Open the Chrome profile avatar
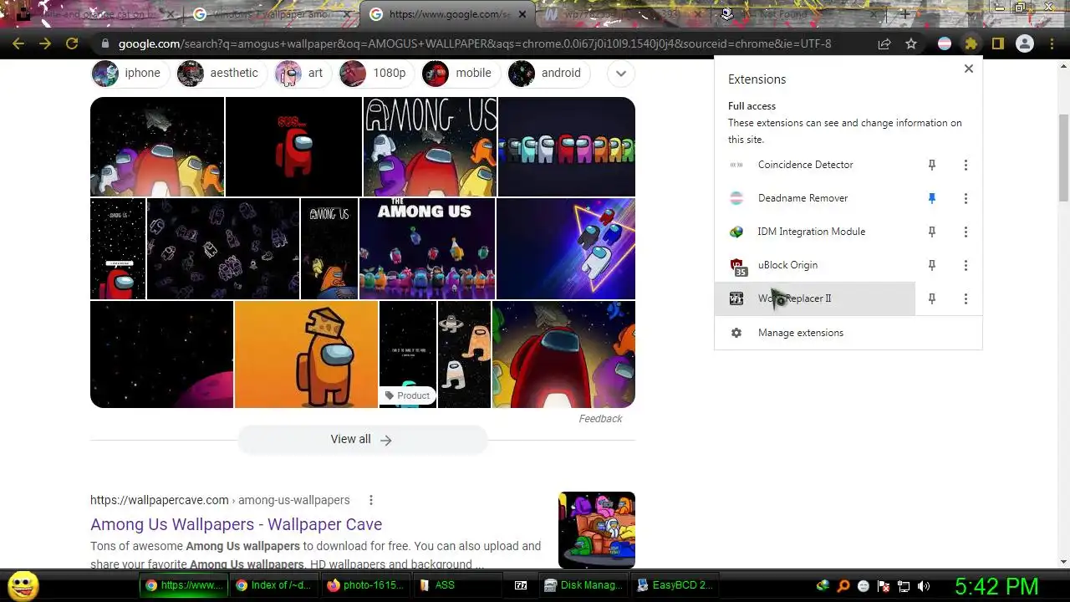This screenshot has width=1070, height=602. 1024,43
